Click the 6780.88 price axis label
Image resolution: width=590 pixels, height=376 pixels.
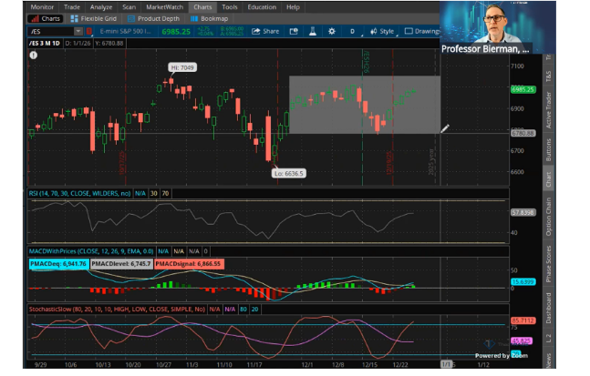coord(523,133)
